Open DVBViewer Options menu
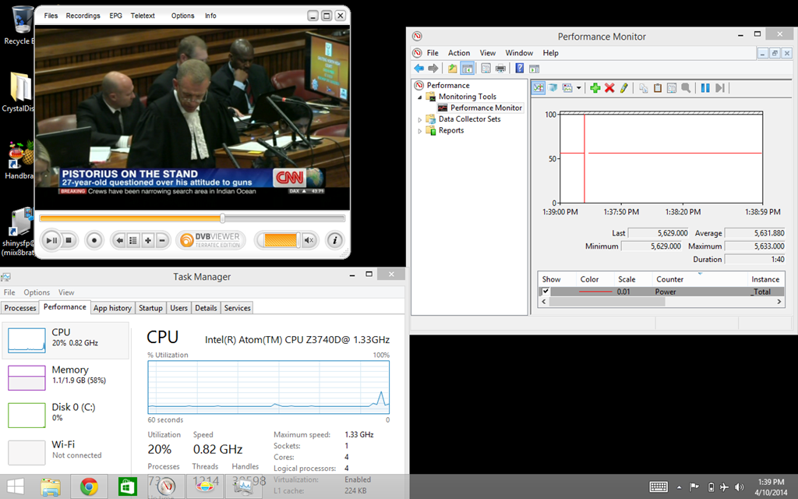The height and width of the screenshot is (499, 798). click(182, 16)
